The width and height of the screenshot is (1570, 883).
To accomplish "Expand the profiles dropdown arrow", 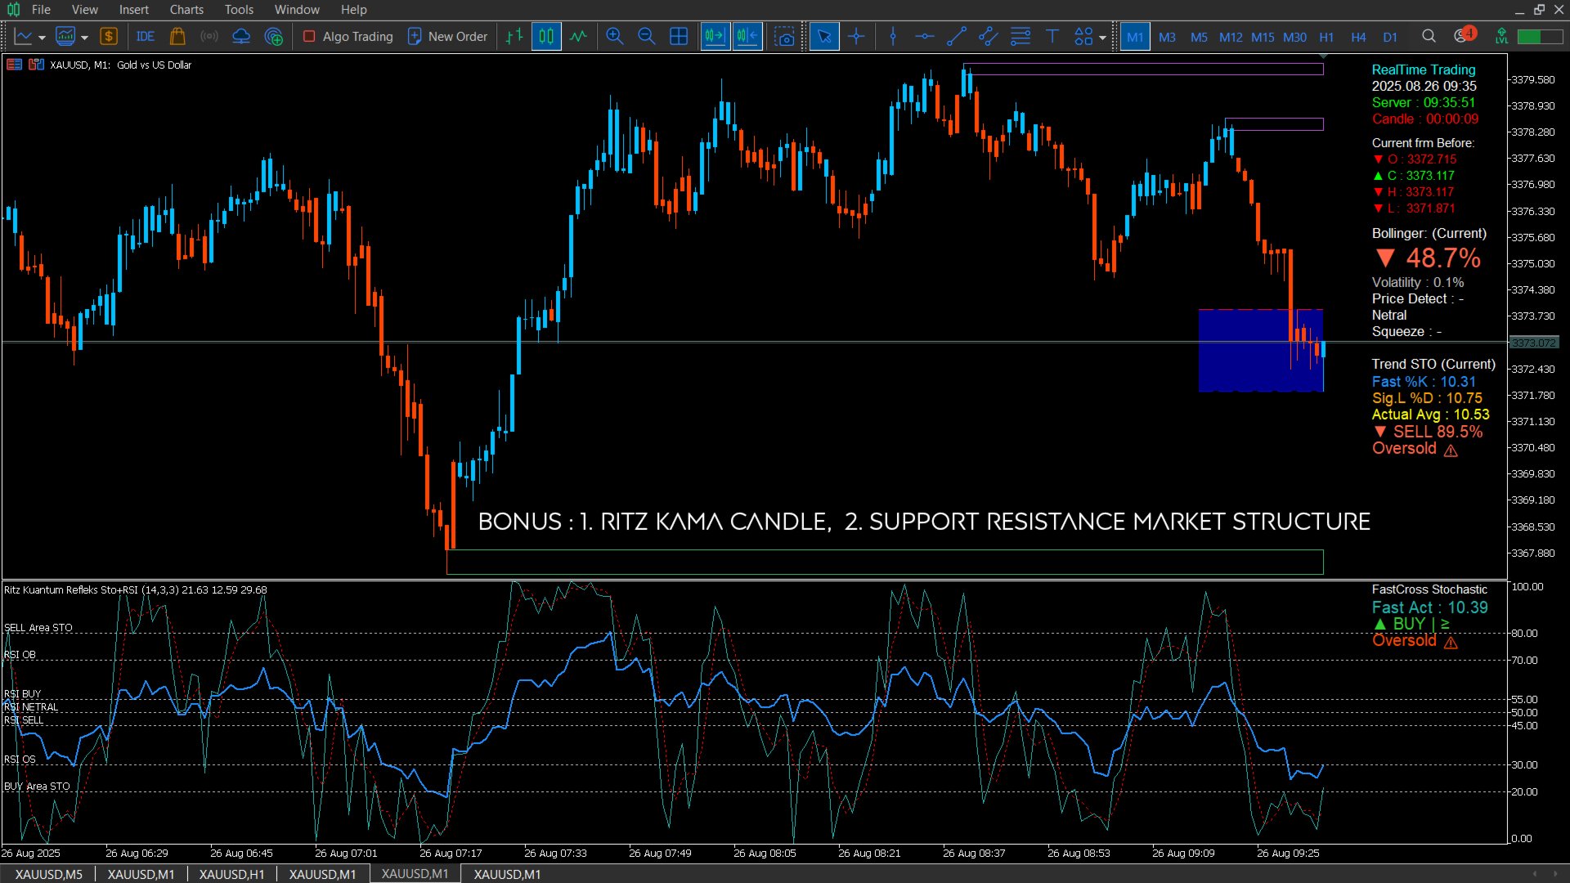I will click(x=84, y=38).
